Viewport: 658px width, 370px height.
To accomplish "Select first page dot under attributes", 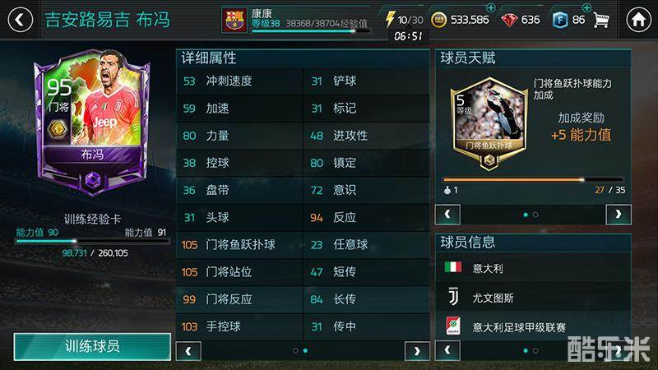I will [295, 350].
